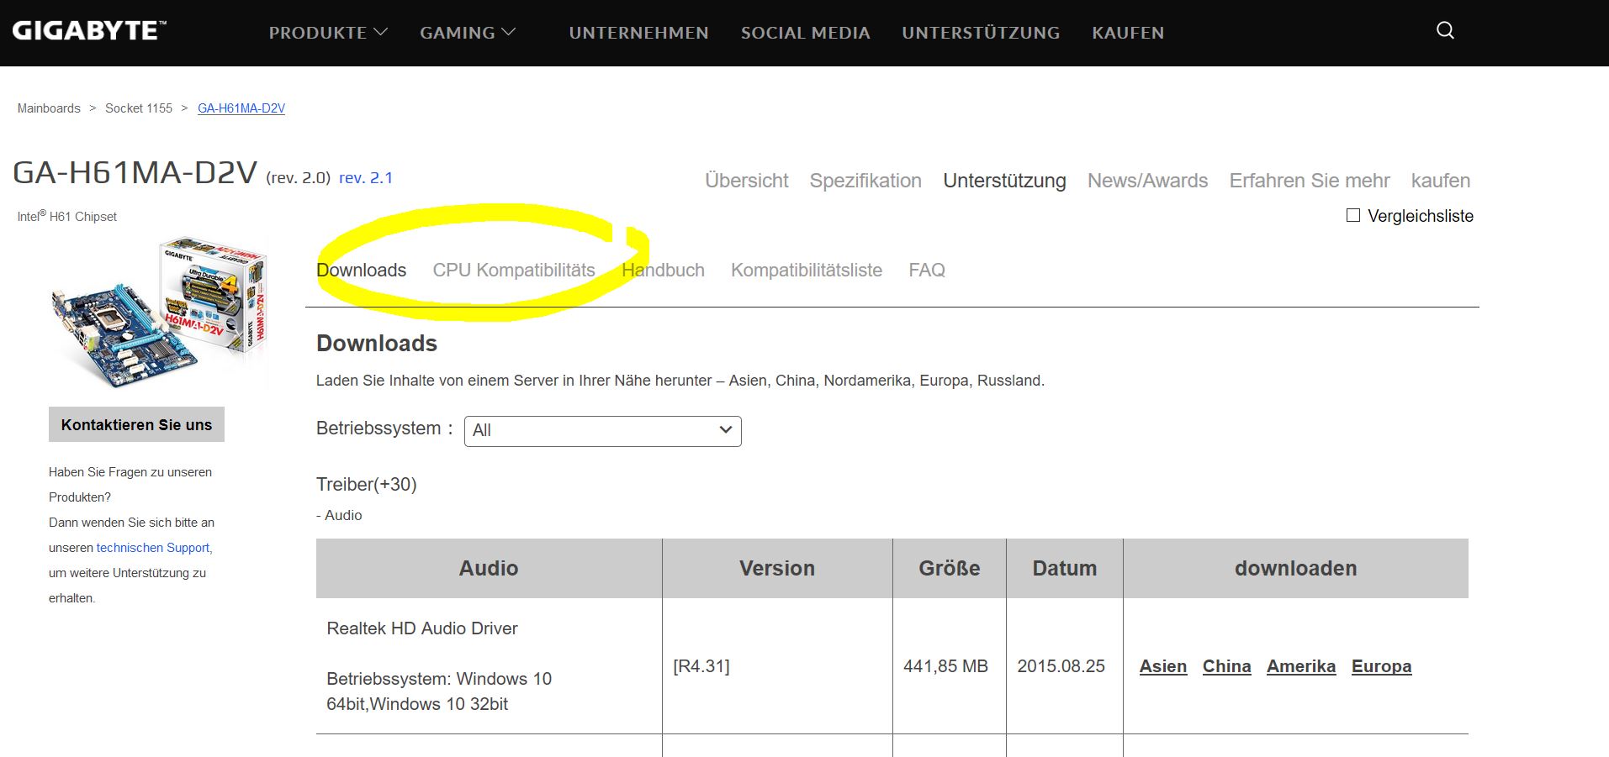Select the version cell [R4.31]
The image size is (1609, 757).
701,666
